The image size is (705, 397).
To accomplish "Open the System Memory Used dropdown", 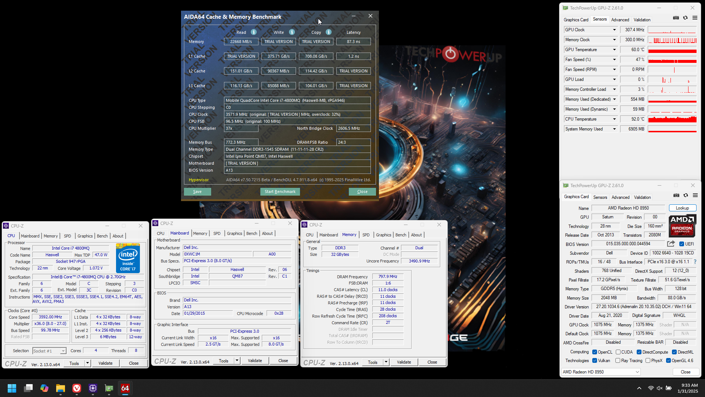I will (614, 129).
